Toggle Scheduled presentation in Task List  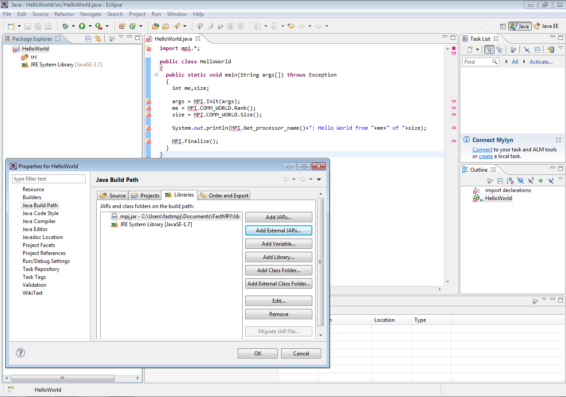500,50
